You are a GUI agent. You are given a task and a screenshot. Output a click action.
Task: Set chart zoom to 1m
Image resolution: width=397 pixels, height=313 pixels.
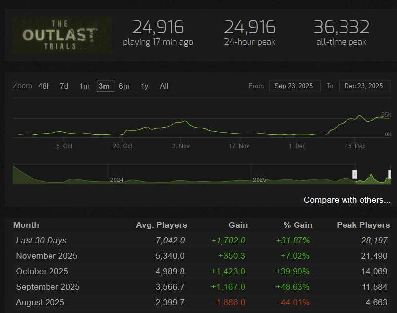(x=84, y=86)
